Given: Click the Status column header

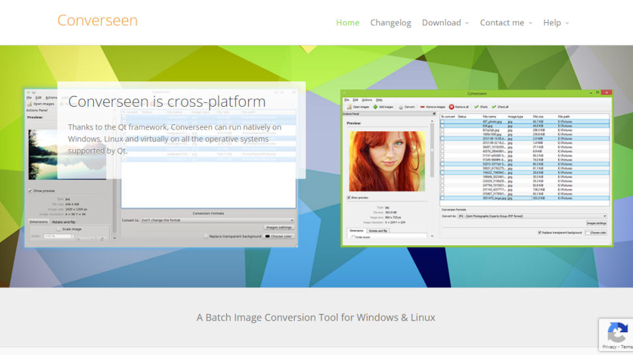Looking at the screenshot, I should click(x=462, y=117).
